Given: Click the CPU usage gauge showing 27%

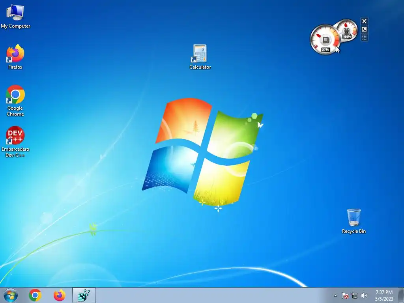Looking at the screenshot, I should [325, 40].
